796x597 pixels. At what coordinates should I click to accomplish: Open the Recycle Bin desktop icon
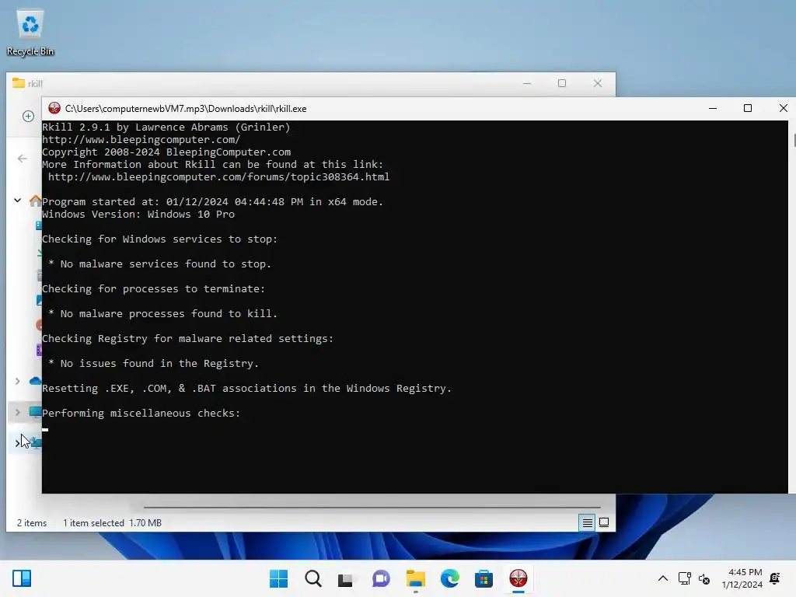(30, 33)
